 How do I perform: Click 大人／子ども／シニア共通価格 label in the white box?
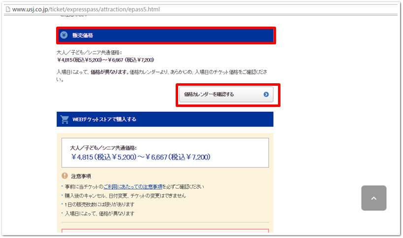click(x=103, y=148)
